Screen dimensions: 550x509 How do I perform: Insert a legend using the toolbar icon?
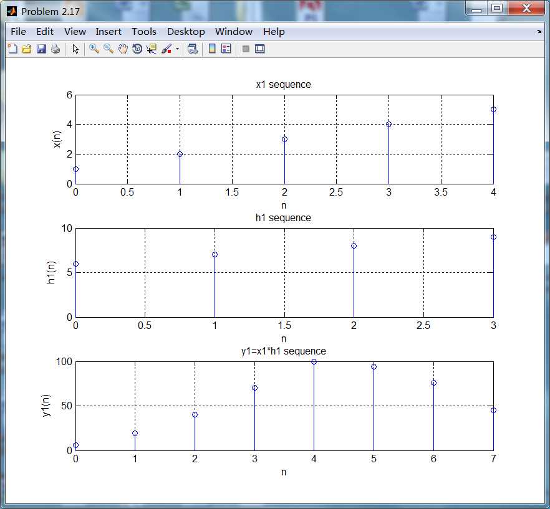click(226, 49)
